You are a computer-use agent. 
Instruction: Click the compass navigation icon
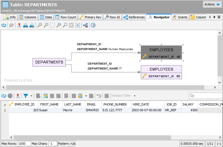point(93,25)
